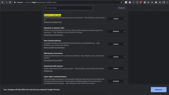This screenshot has height=95, width=169.
Task: Open the media control playlist icon
Action: pyautogui.click(x=160, y=2)
